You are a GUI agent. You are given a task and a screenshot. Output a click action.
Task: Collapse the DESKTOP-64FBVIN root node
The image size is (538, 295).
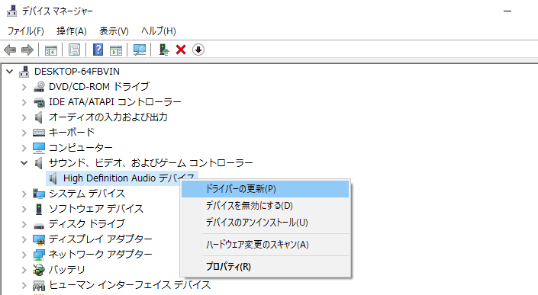(x=10, y=72)
